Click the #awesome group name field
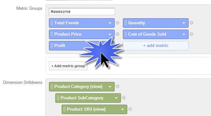The height and width of the screenshot is (116, 211). pyautogui.click(x=82, y=12)
